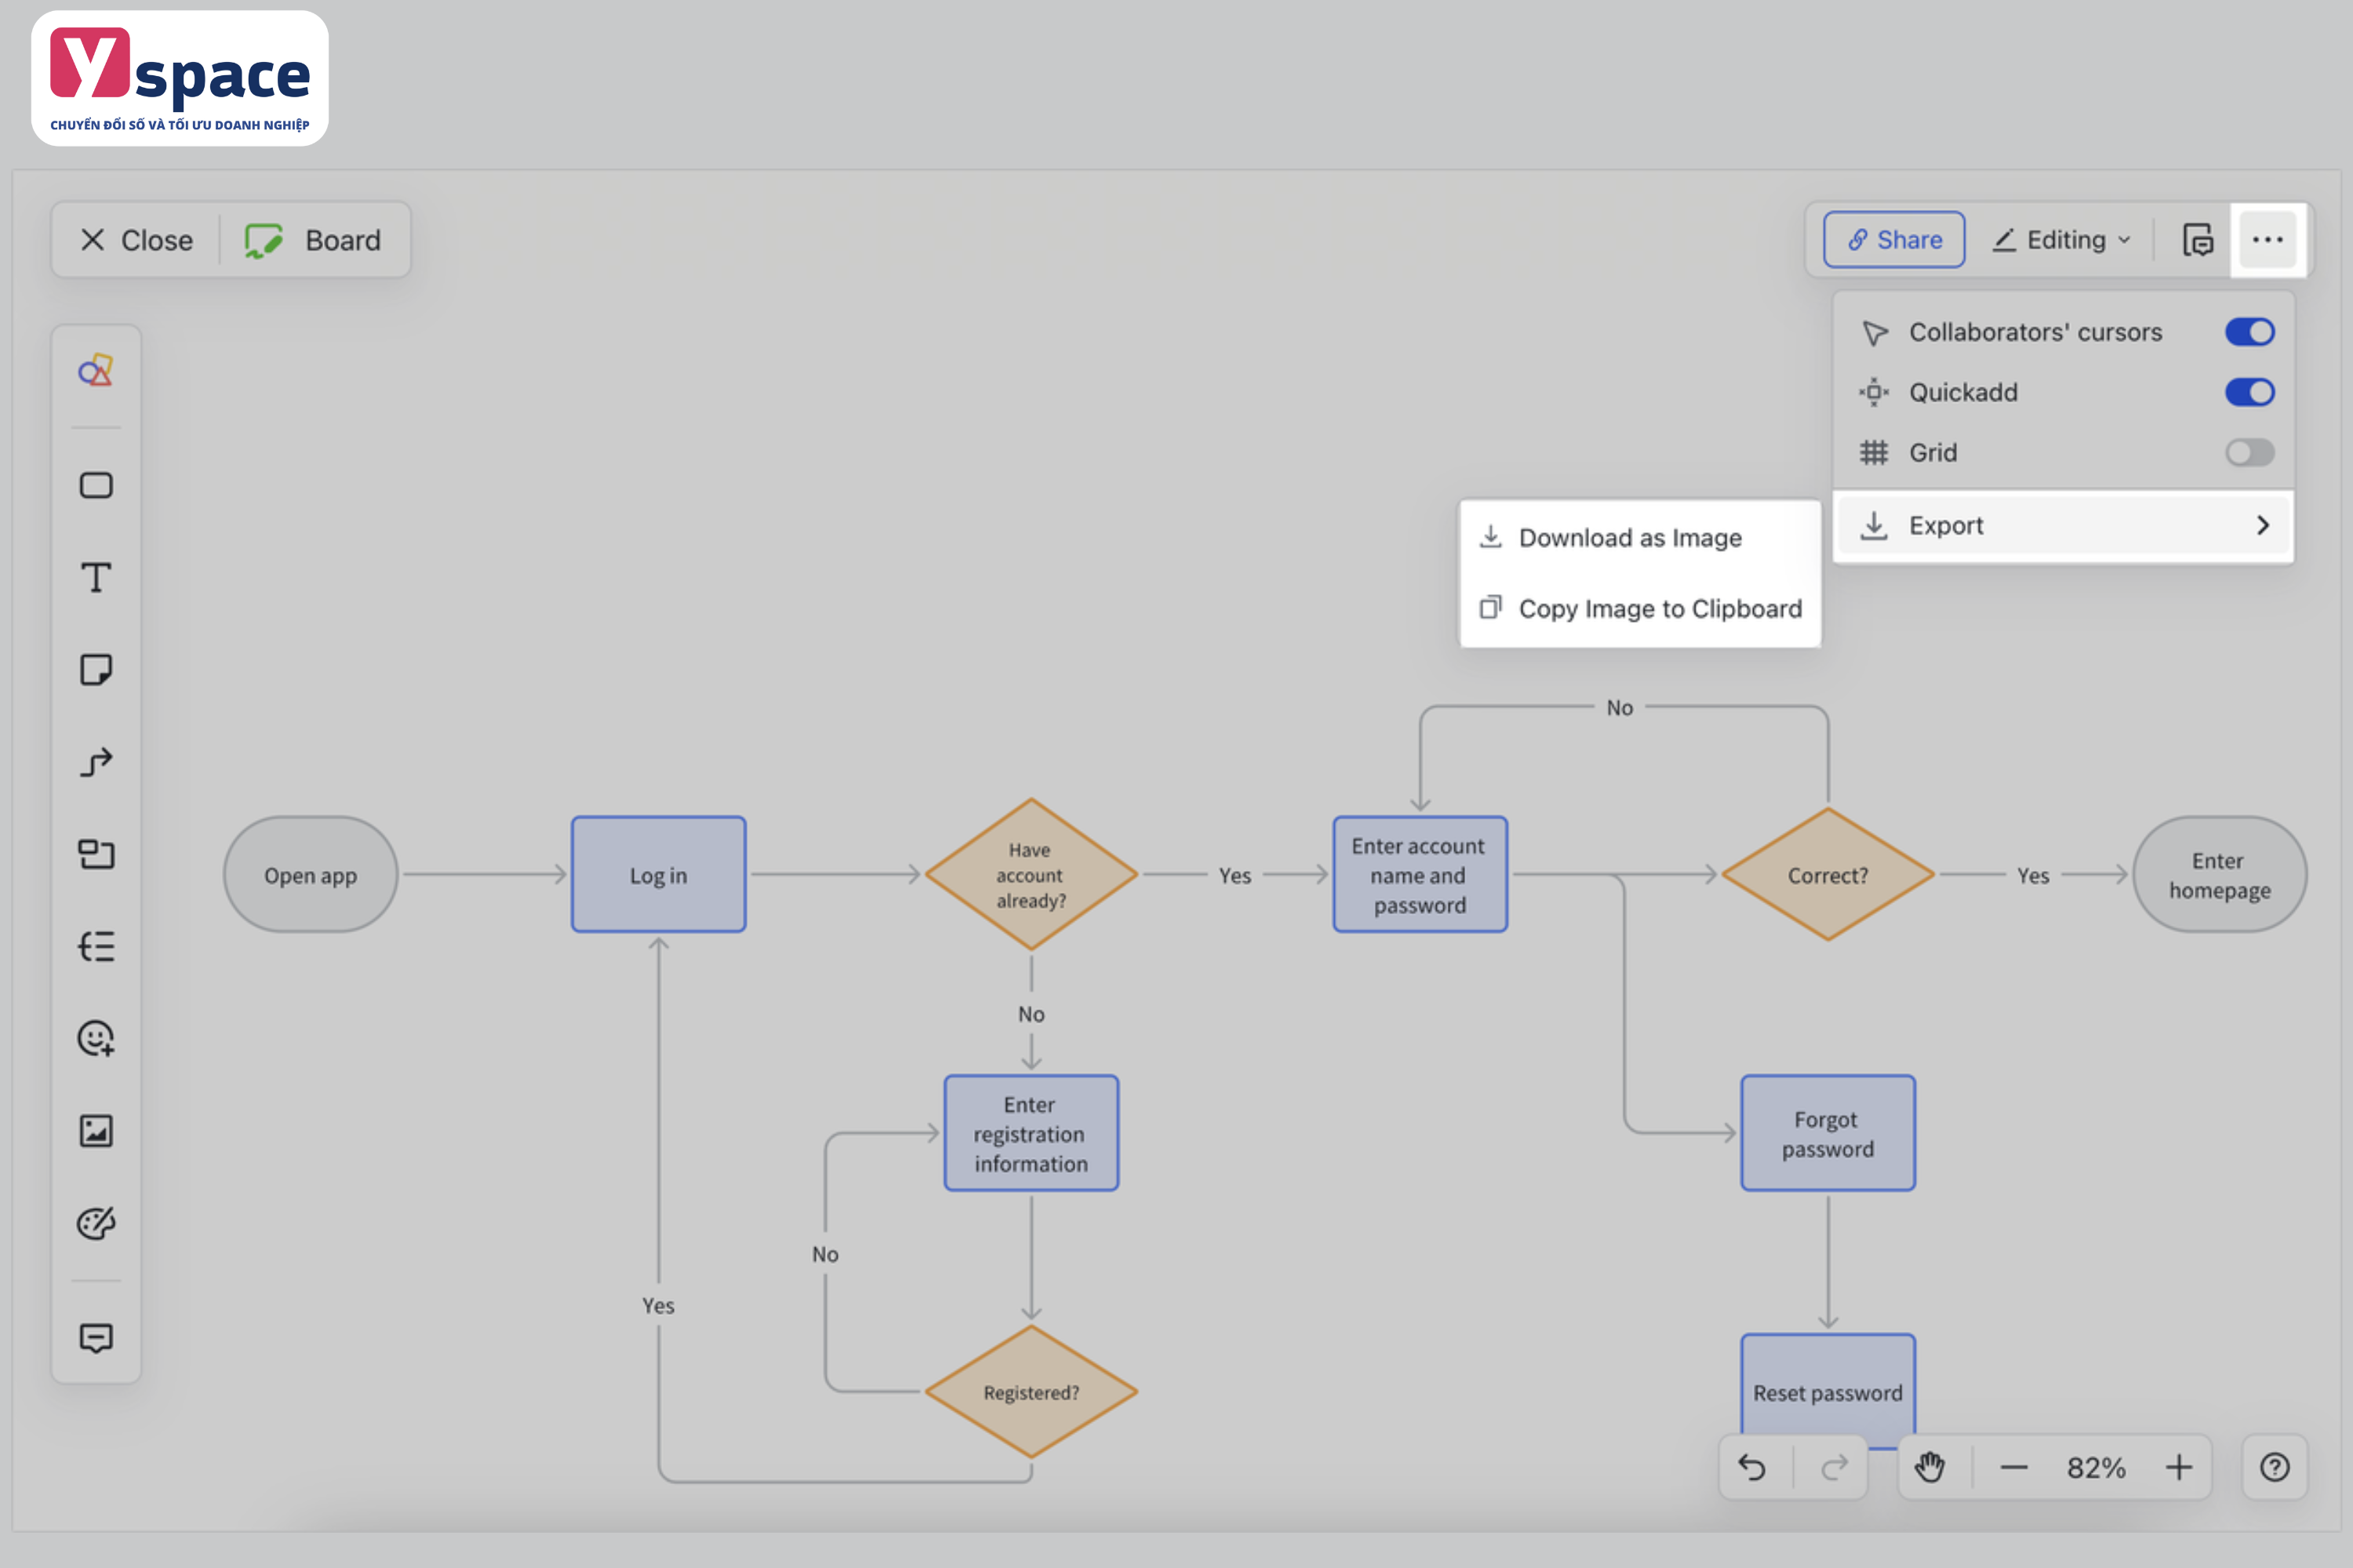The image size is (2353, 1568).
Task: Click the Undo arrow
Action: pyautogui.click(x=1751, y=1467)
